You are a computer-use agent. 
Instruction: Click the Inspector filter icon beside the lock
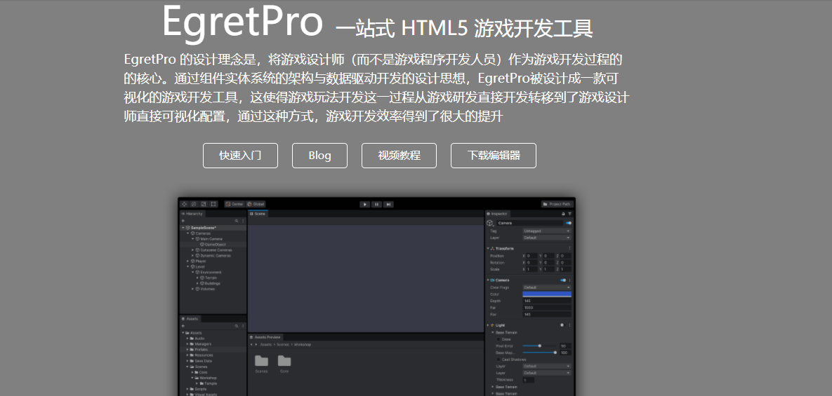pyautogui.click(x=570, y=214)
